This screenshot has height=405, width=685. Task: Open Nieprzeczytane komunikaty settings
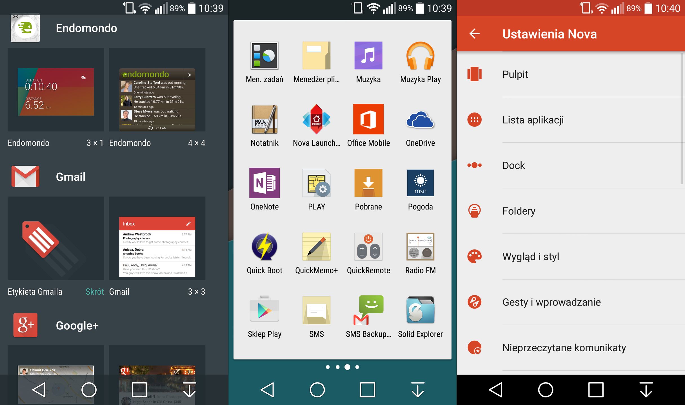(x=571, y=348)
